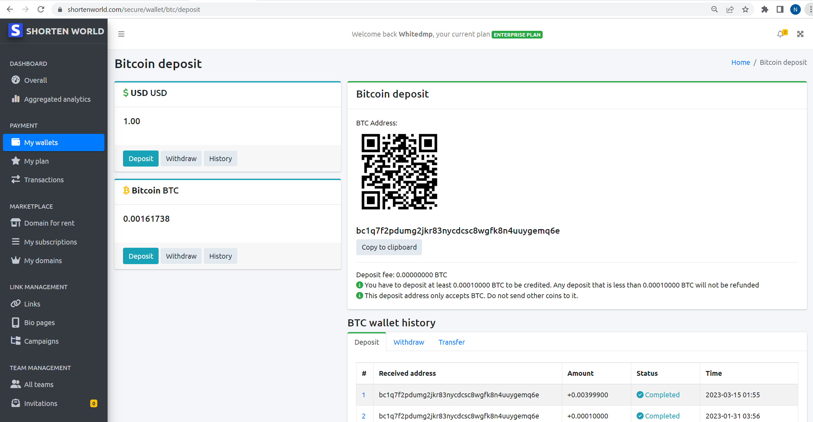Reload the page with browser refresh icon
Screen dimensions: 813x422
pos(41,9)
